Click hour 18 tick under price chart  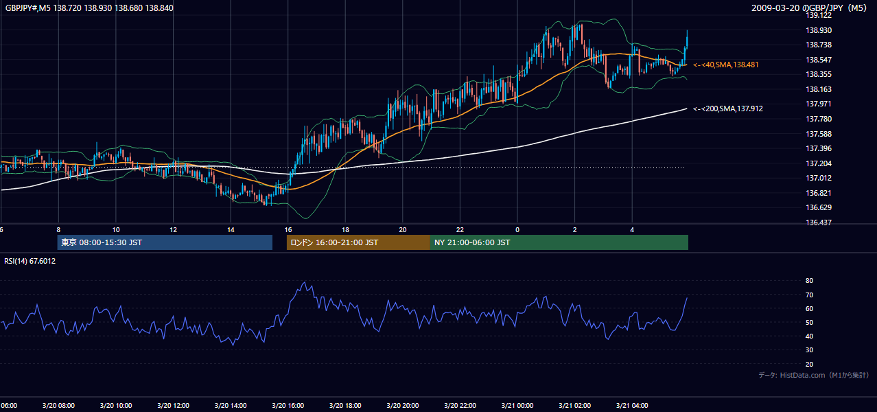tap(345, 230)
